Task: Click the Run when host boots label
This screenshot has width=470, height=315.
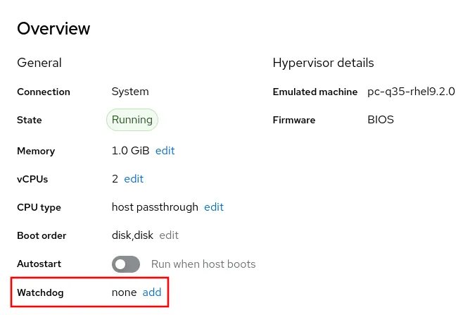Action: [x=203, y=264]
